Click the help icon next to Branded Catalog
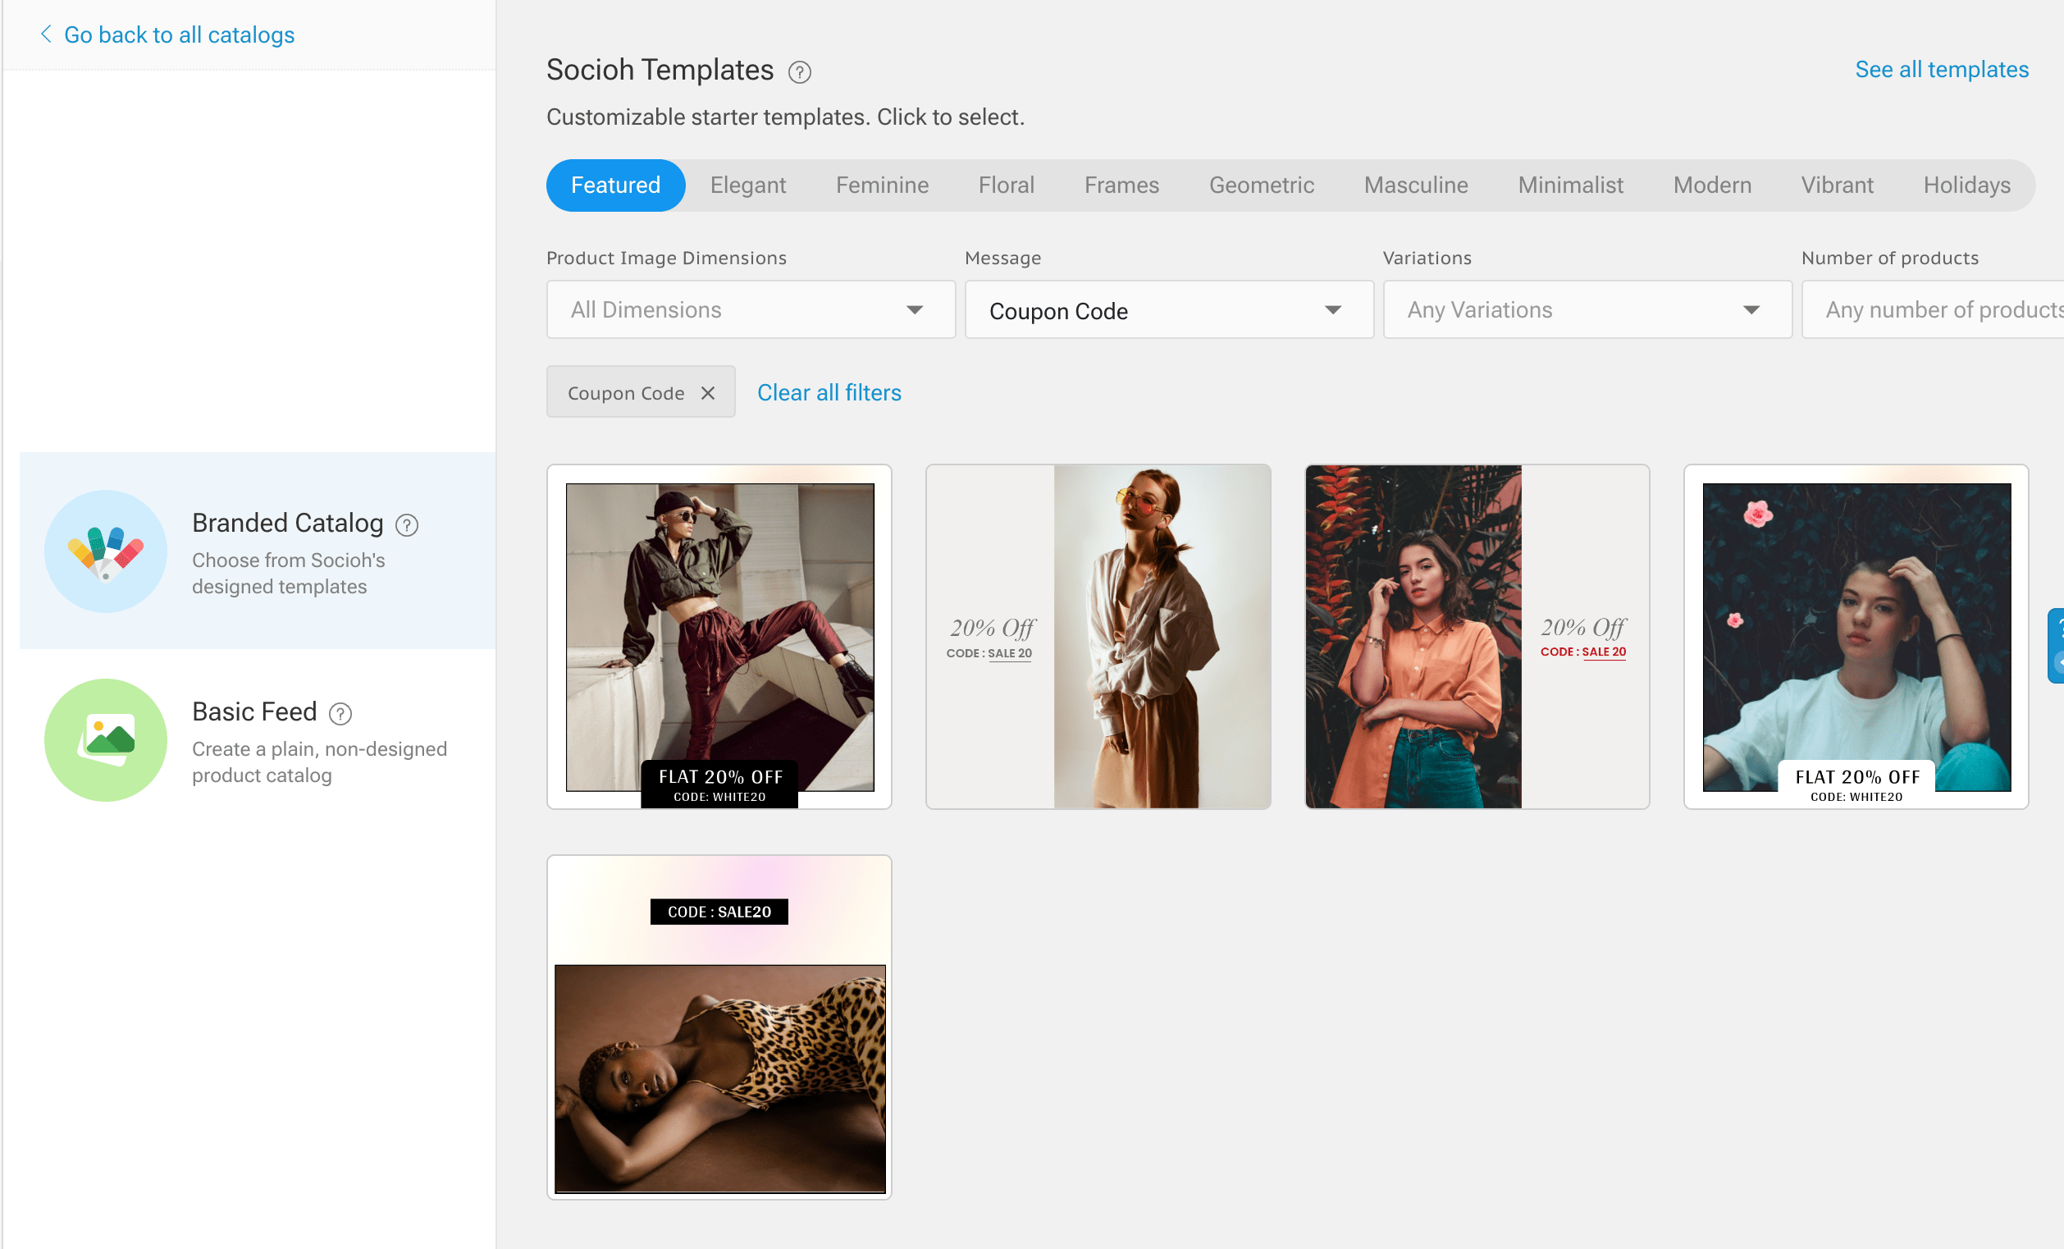 tap(407, 525)
